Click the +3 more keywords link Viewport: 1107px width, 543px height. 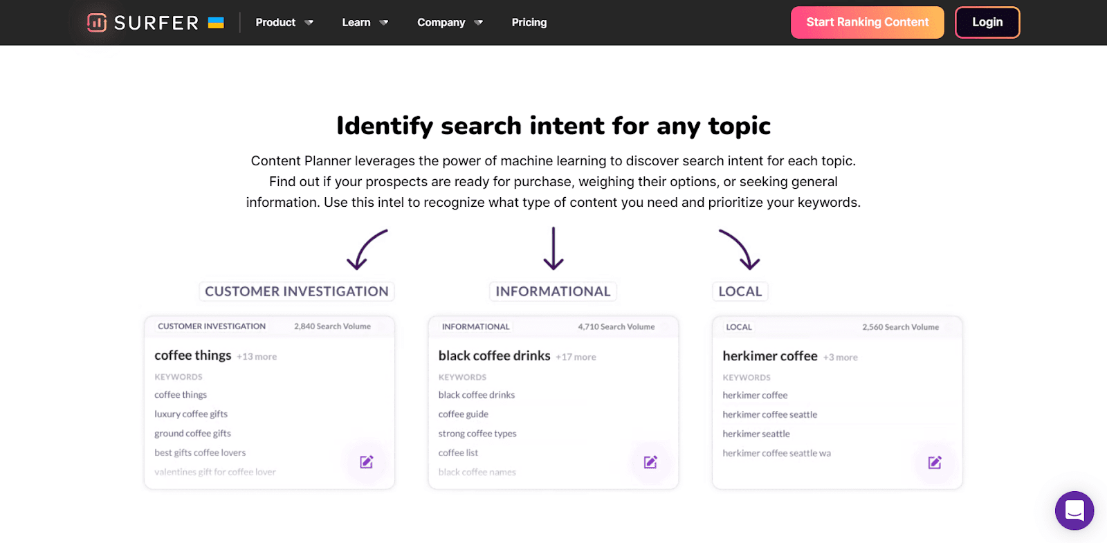point(840,358)
